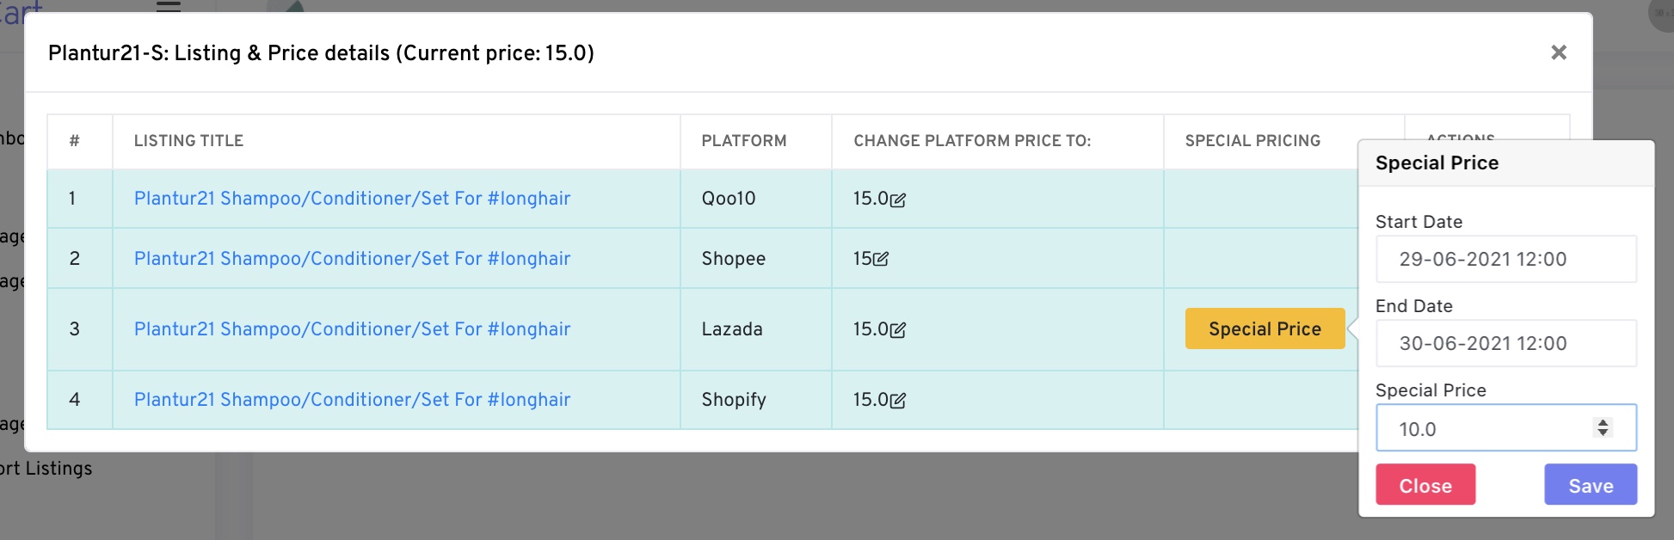The width and height of the screenshot is (1674, 540).
Task: Open the Lazada Plantur21 listing link
Action: 352,329
